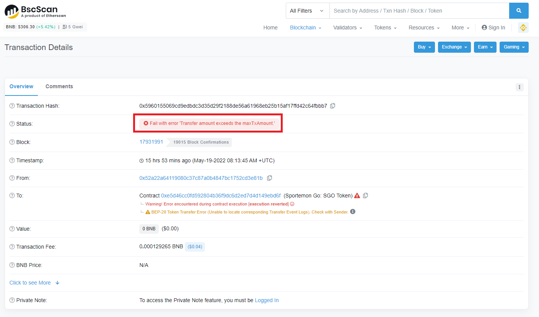Image resolution: width=539 pixels, height=317 pixels.
Task: Click the Transaction Details heading
Action: [x=39, y=47]
